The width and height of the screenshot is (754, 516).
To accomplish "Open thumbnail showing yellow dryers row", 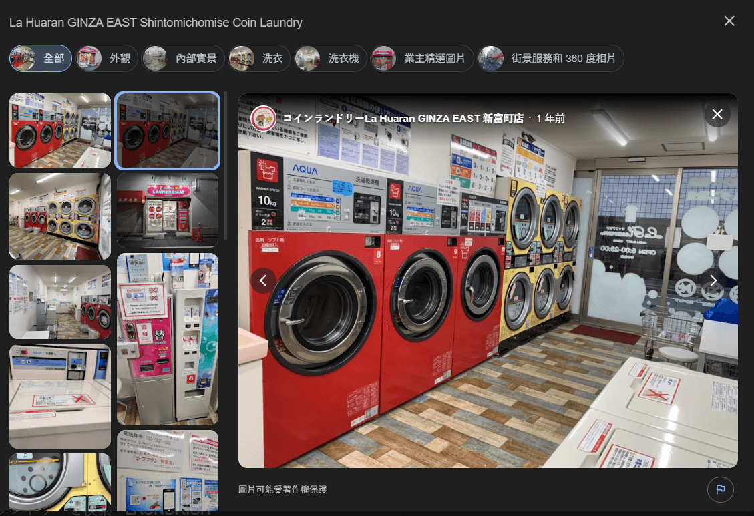I will click(60, 216).
